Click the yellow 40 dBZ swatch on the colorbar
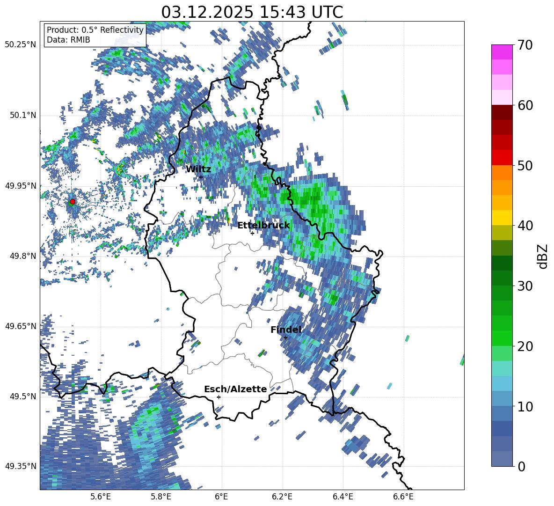The width and height of the screenshot is (554, 506). click(502, 218)
